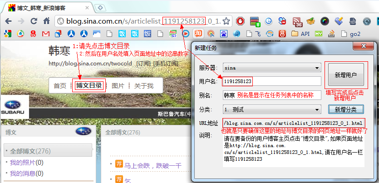
Task: Click the blue IE tab extension icon
Action: coord(269,21)
